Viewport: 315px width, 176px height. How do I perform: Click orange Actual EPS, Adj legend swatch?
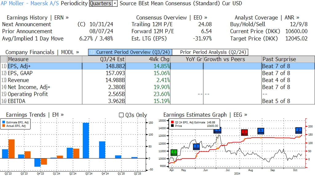pyautogui.click(x=4, y=126)
